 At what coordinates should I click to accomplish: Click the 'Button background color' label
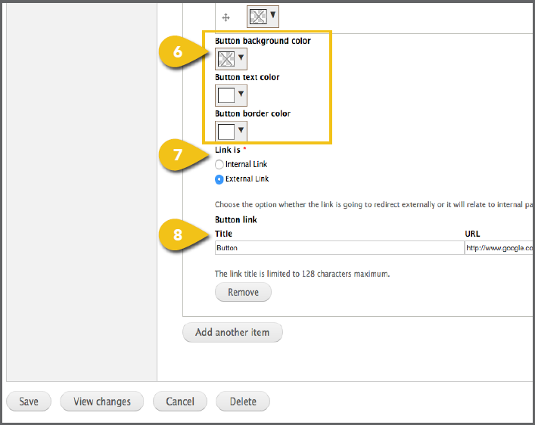(x=263, y=41)
